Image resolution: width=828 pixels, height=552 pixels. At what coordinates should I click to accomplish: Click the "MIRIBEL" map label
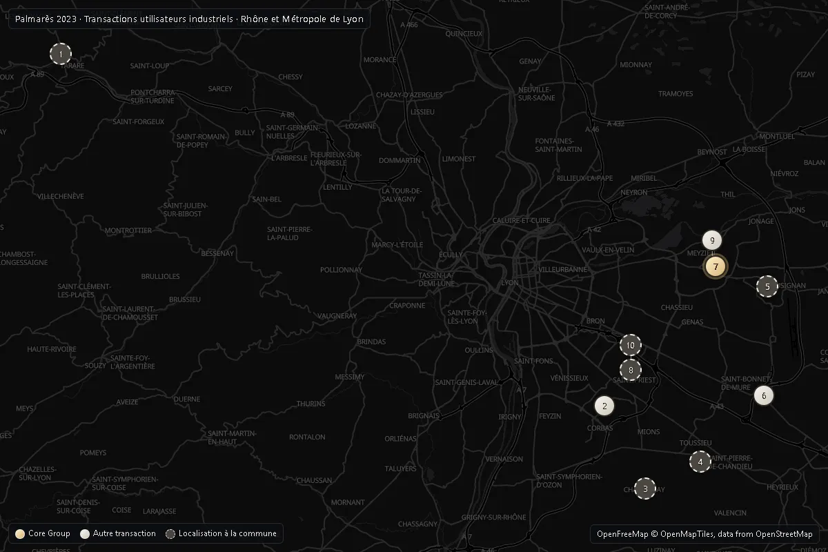(644, 178)
